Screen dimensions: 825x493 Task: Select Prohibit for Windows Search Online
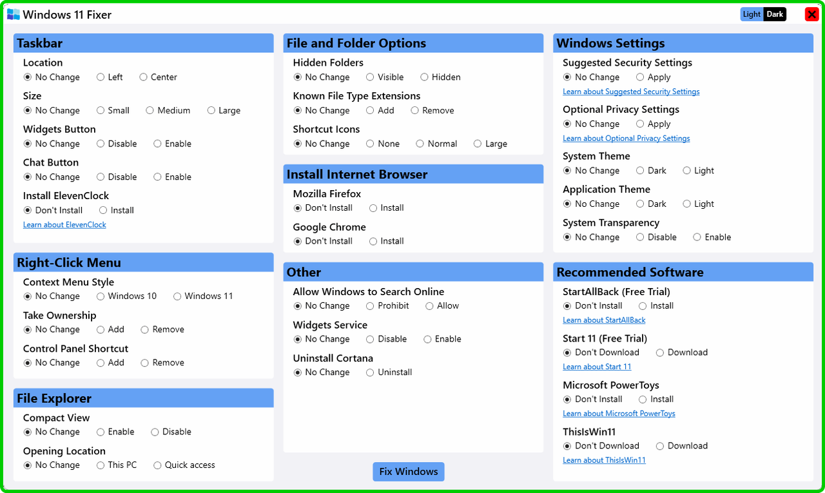pos(387,306)
